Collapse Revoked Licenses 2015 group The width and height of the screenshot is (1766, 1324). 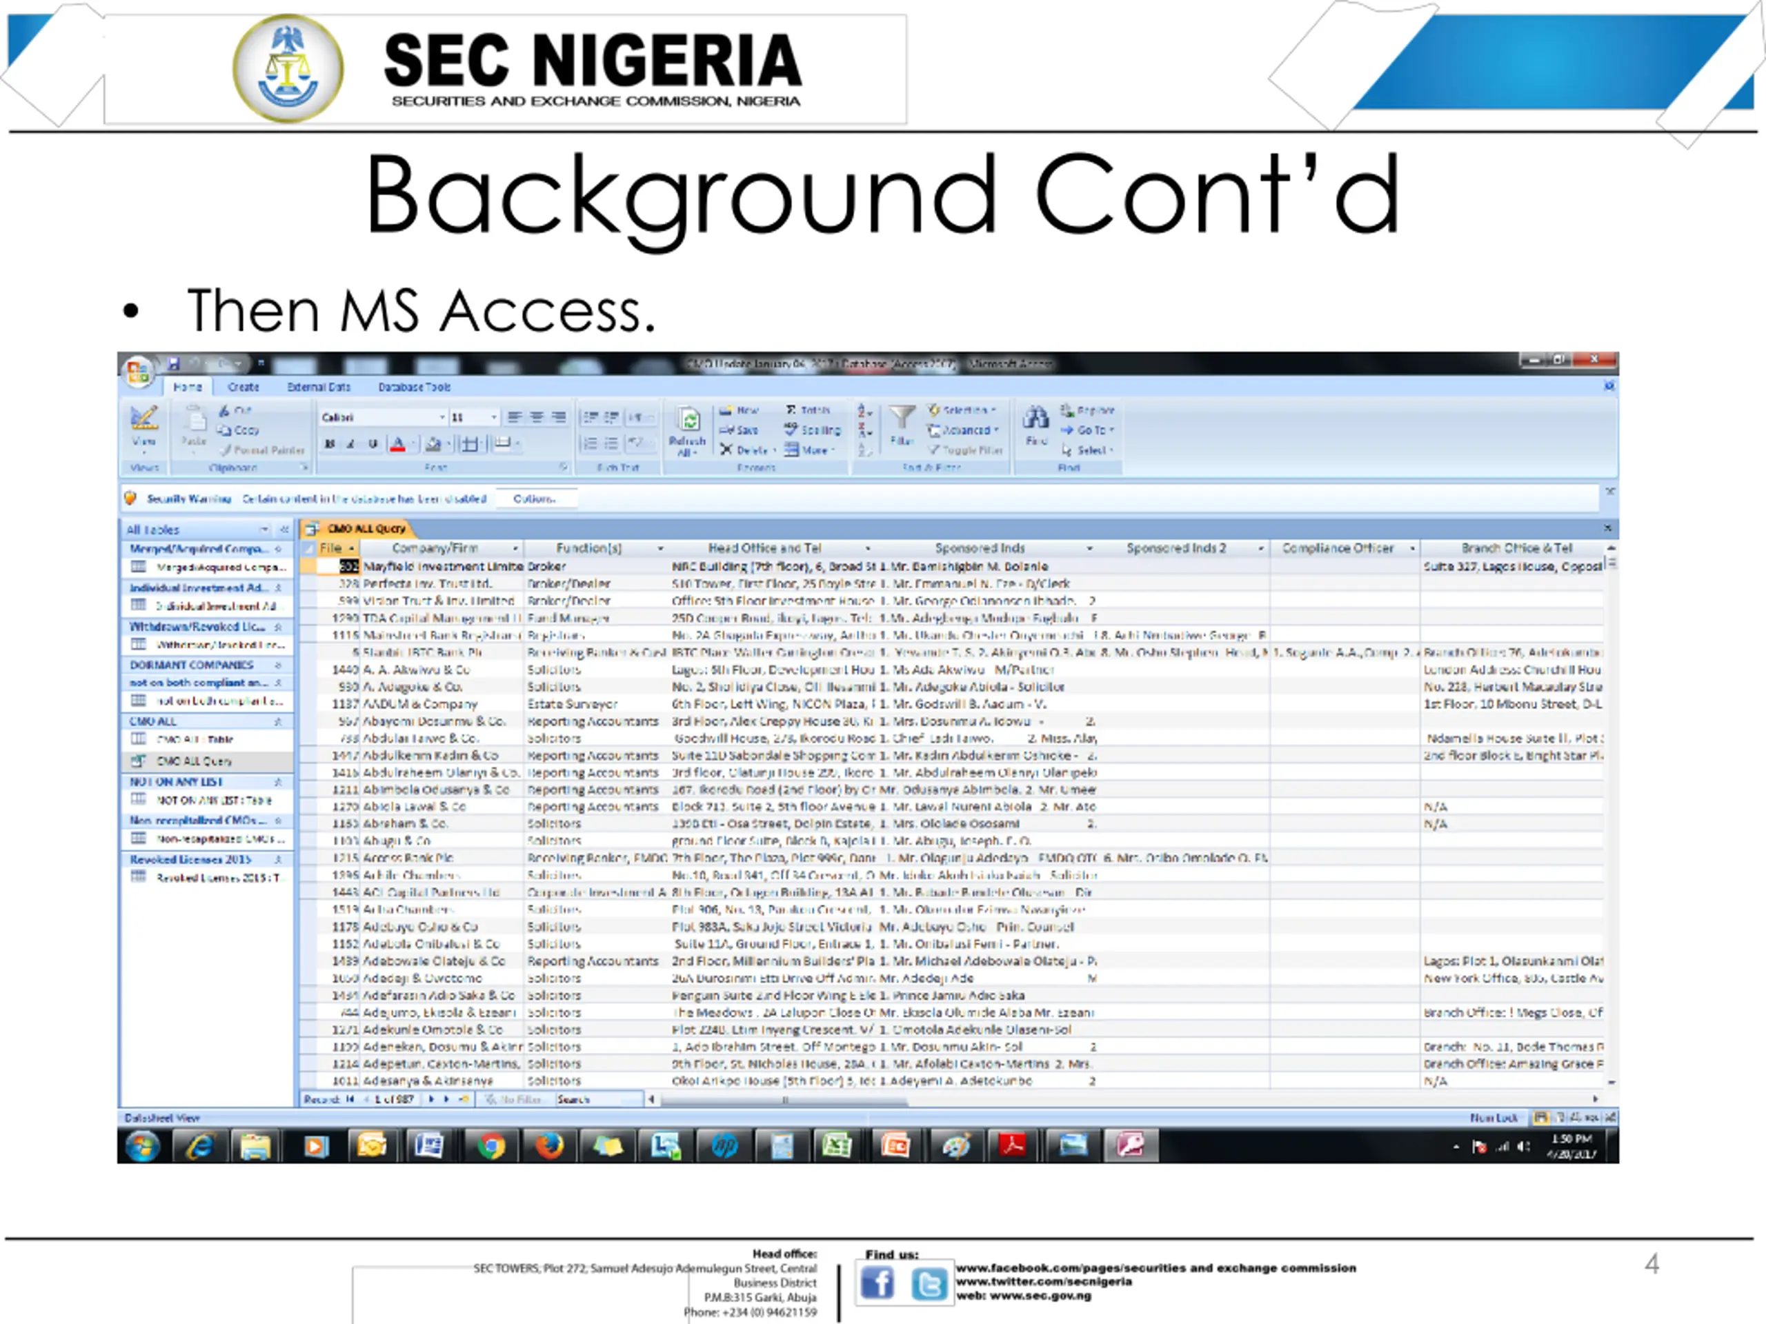tap(278, 859)
